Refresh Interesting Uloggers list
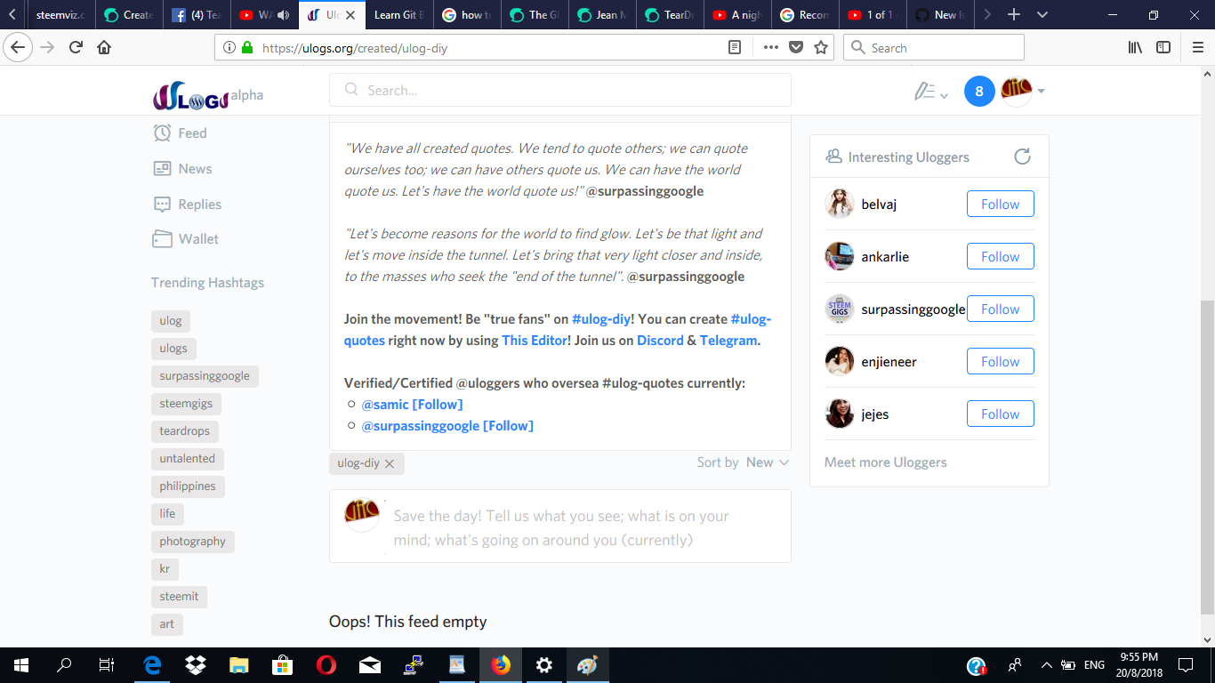Image resolution: width=1215 pixels, height=683 pixels. tap(1022, 157)
